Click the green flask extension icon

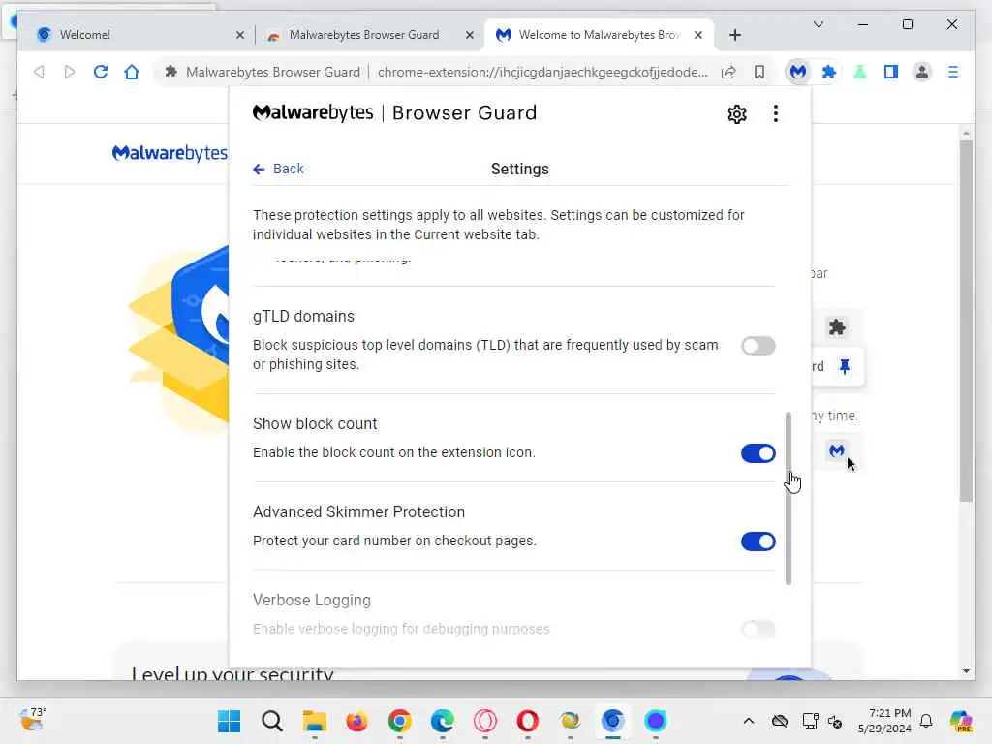(x=860, y=72)
